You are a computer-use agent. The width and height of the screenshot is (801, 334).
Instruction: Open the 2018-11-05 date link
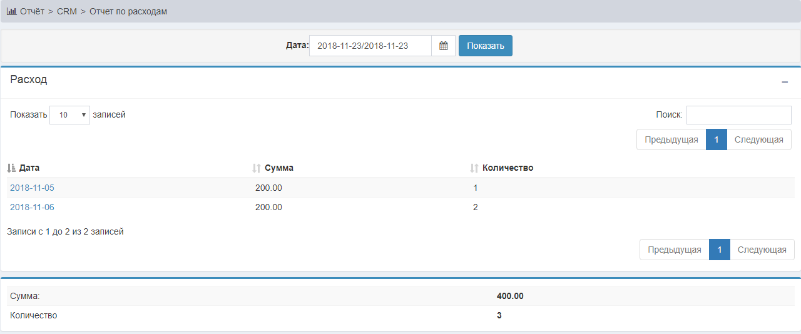pos(32,188)
